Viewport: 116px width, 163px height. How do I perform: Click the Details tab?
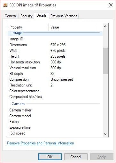coord(42,15)
